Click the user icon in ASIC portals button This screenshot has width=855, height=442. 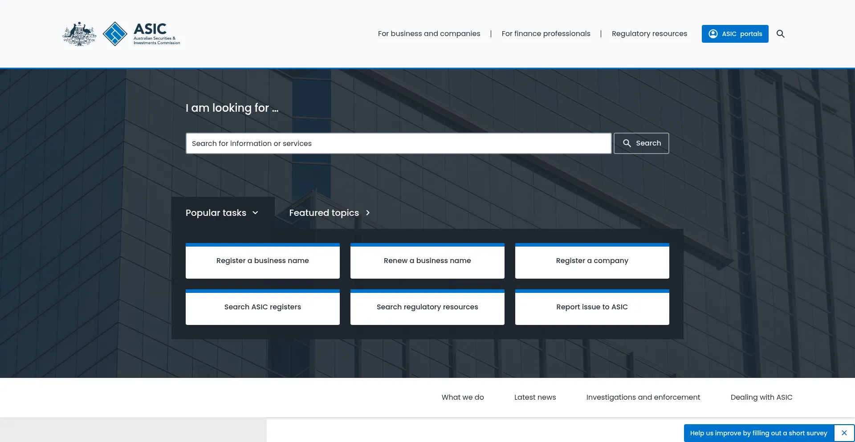(713, 34)
